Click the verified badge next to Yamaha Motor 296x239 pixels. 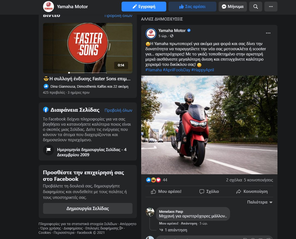point(189,30)
